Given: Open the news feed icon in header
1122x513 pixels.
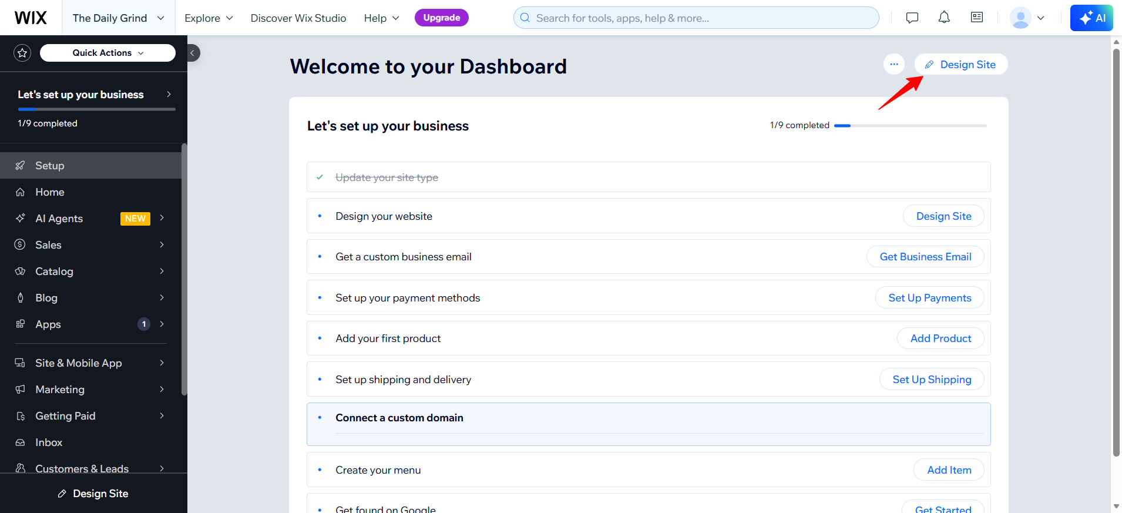Looking at the screenshot, I should pos(977,18).
